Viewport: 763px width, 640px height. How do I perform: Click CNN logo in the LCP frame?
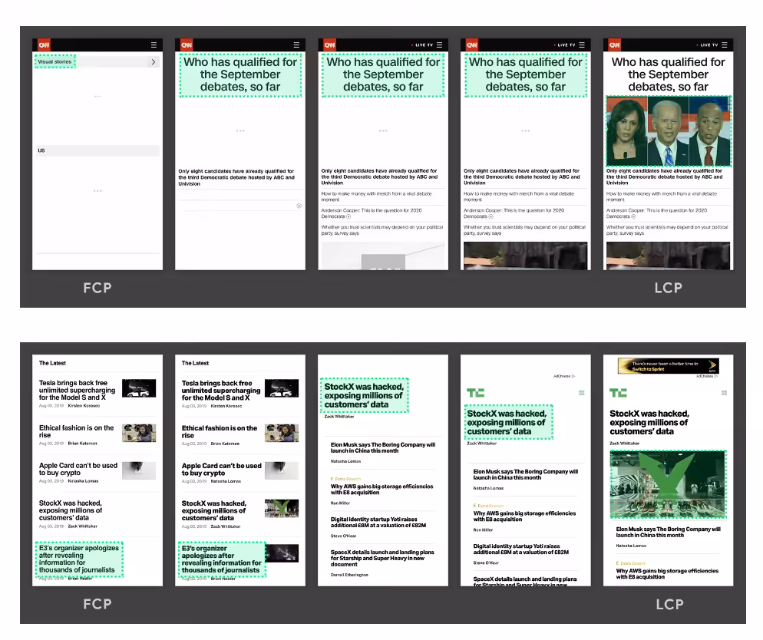615,45
